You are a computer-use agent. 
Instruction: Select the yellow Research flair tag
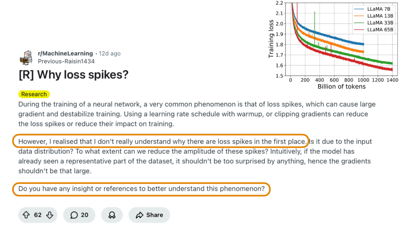pos(34,94)
